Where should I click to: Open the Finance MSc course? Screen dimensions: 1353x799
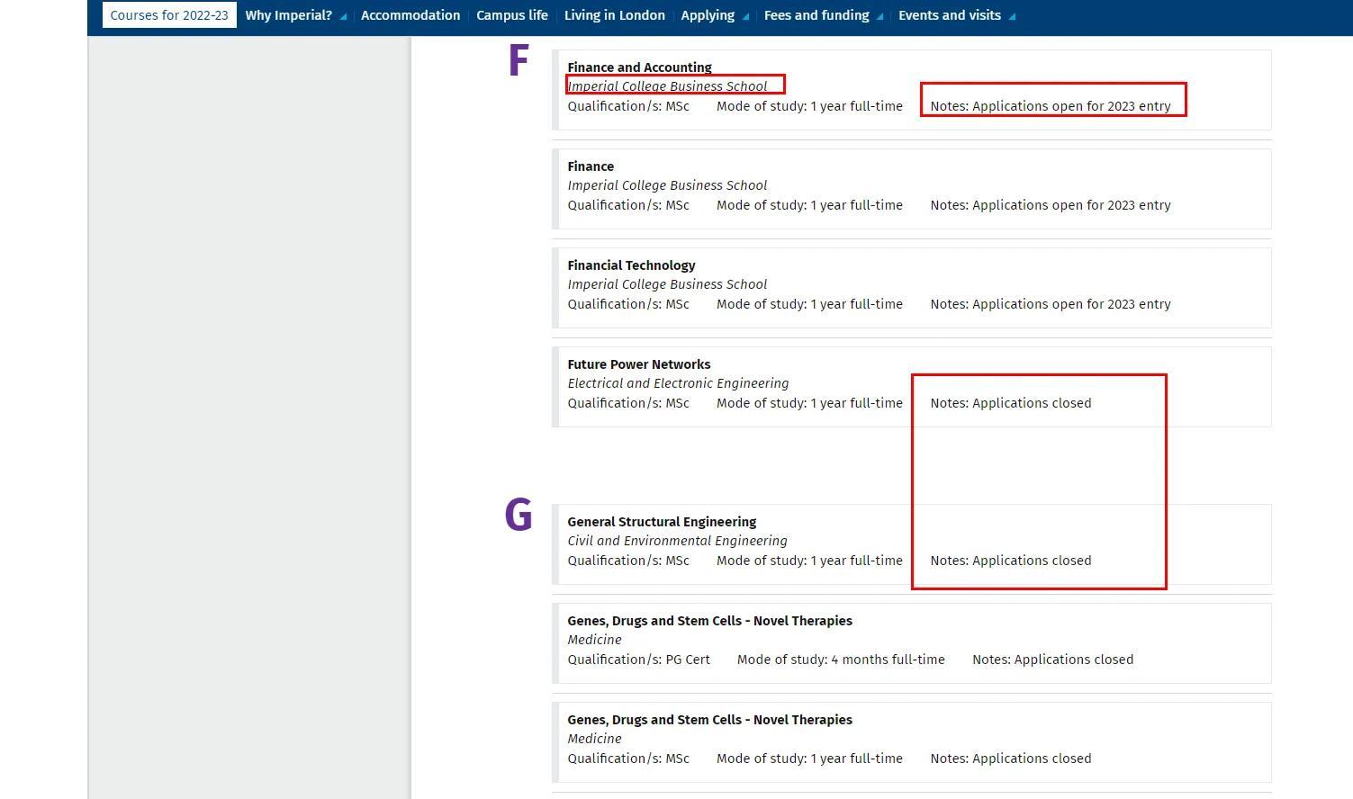(591, 166)
